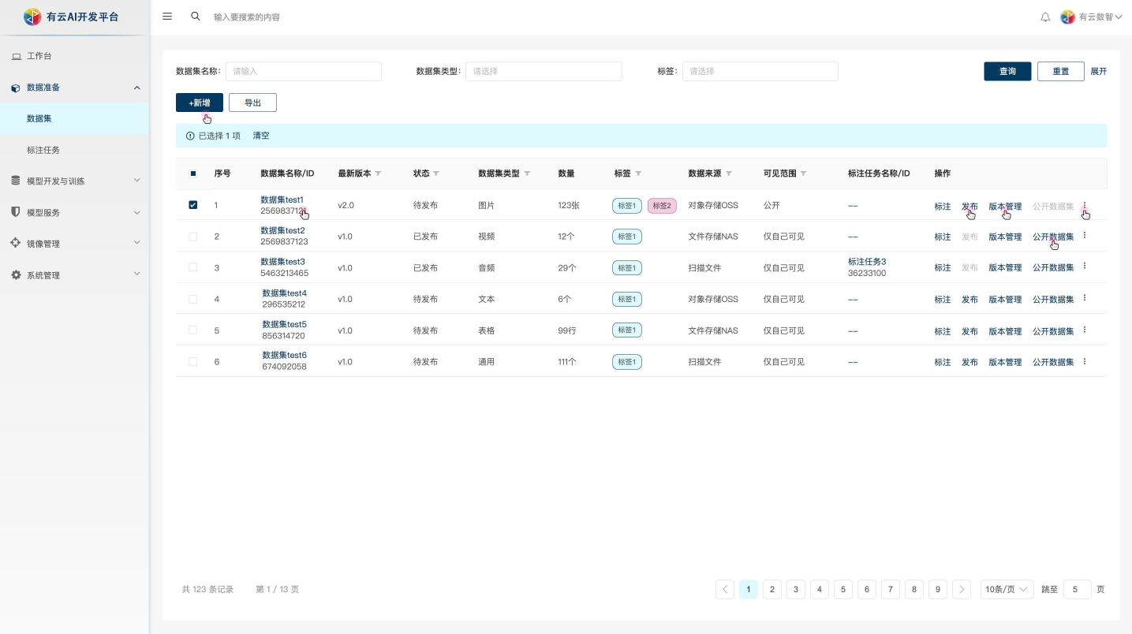
Task: Uncheck the 数据集test1 row checkbox
Action: 193,205
